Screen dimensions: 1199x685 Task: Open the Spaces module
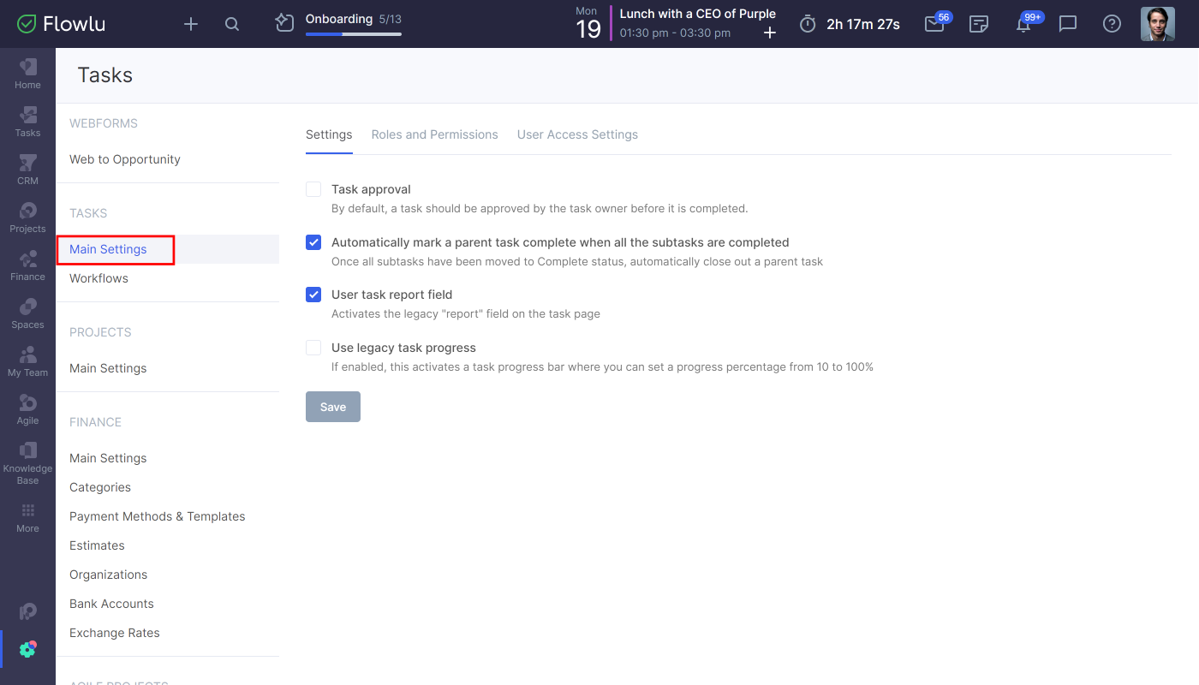(x=27, y=313)
